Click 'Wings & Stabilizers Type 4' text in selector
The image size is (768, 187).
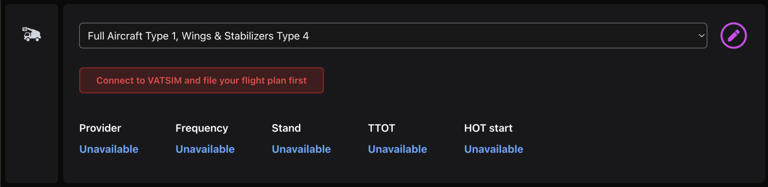tap(245, 36)
